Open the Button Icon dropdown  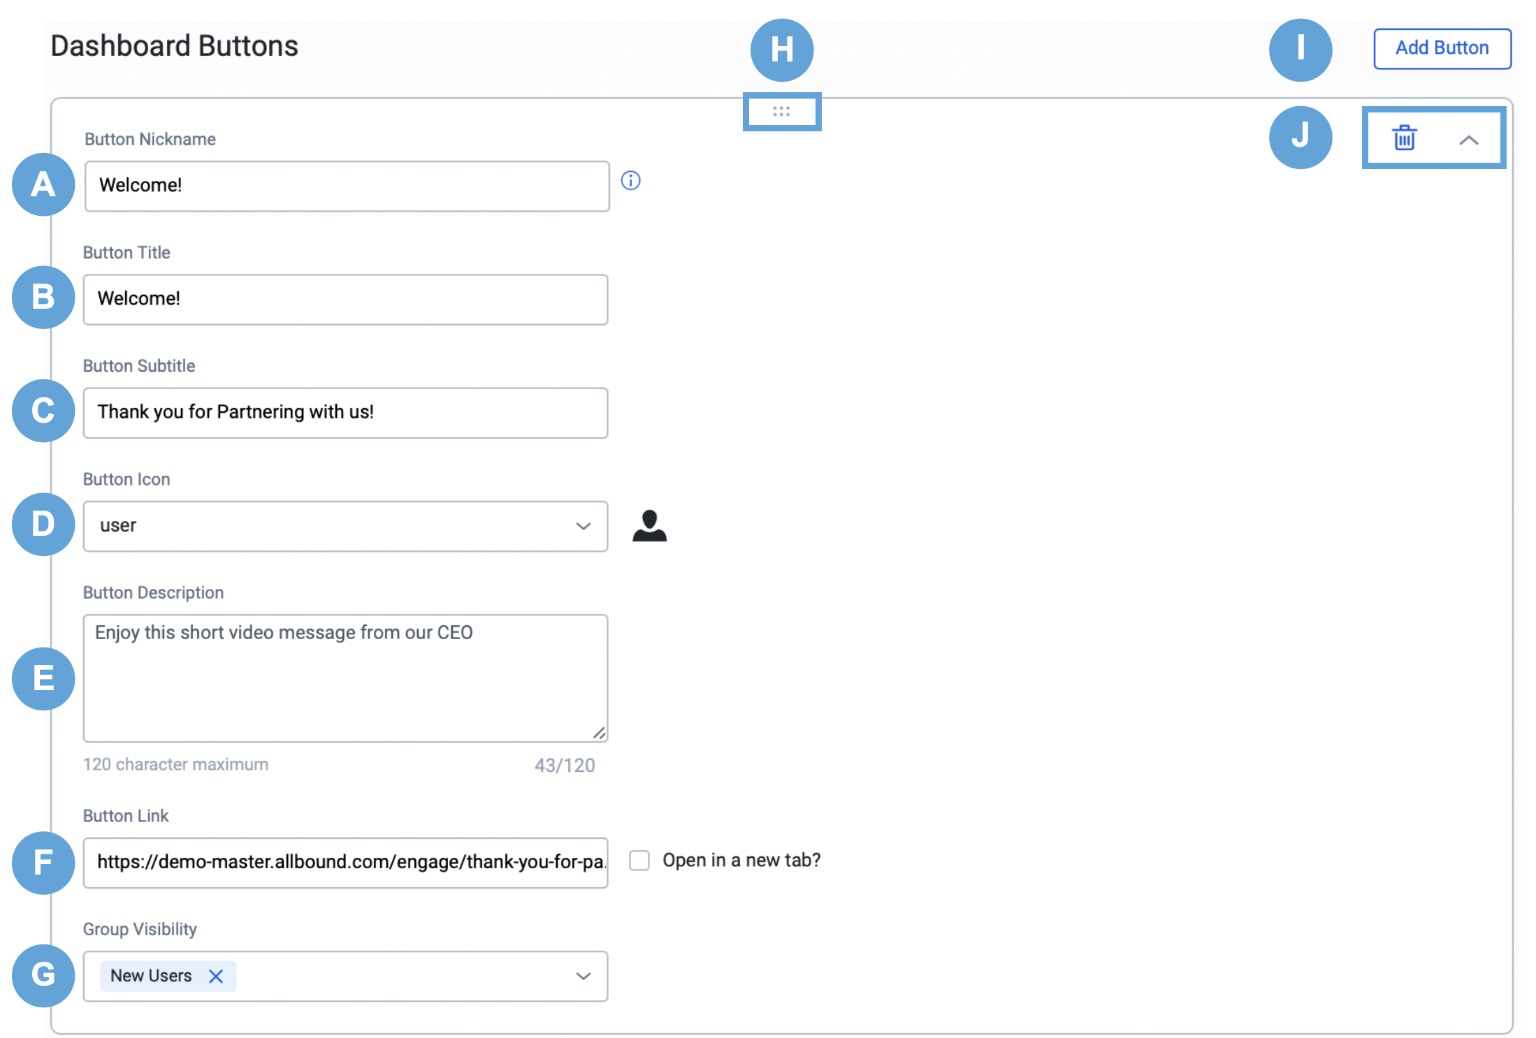point(345,525)
